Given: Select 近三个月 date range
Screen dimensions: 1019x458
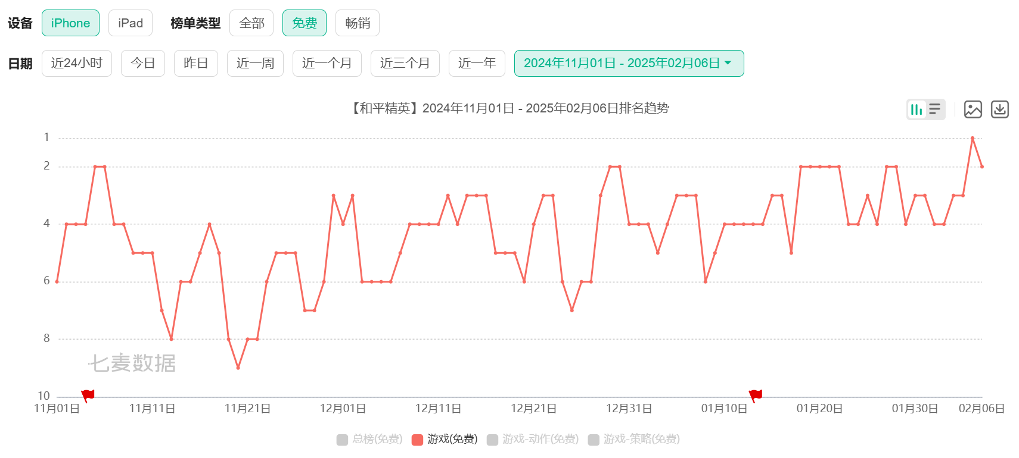Looking at the screenshot, I should [405, 63].
